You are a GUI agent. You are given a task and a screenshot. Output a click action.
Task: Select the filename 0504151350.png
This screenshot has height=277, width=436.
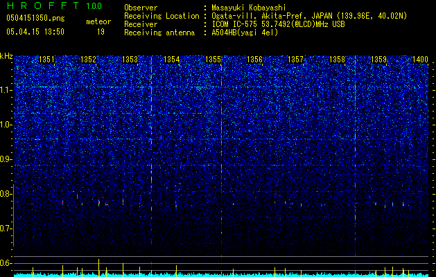[x=35, y=18]
